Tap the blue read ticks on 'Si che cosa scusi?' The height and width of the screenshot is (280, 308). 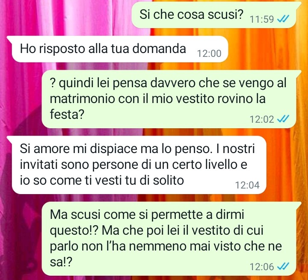tap(283, 19)
